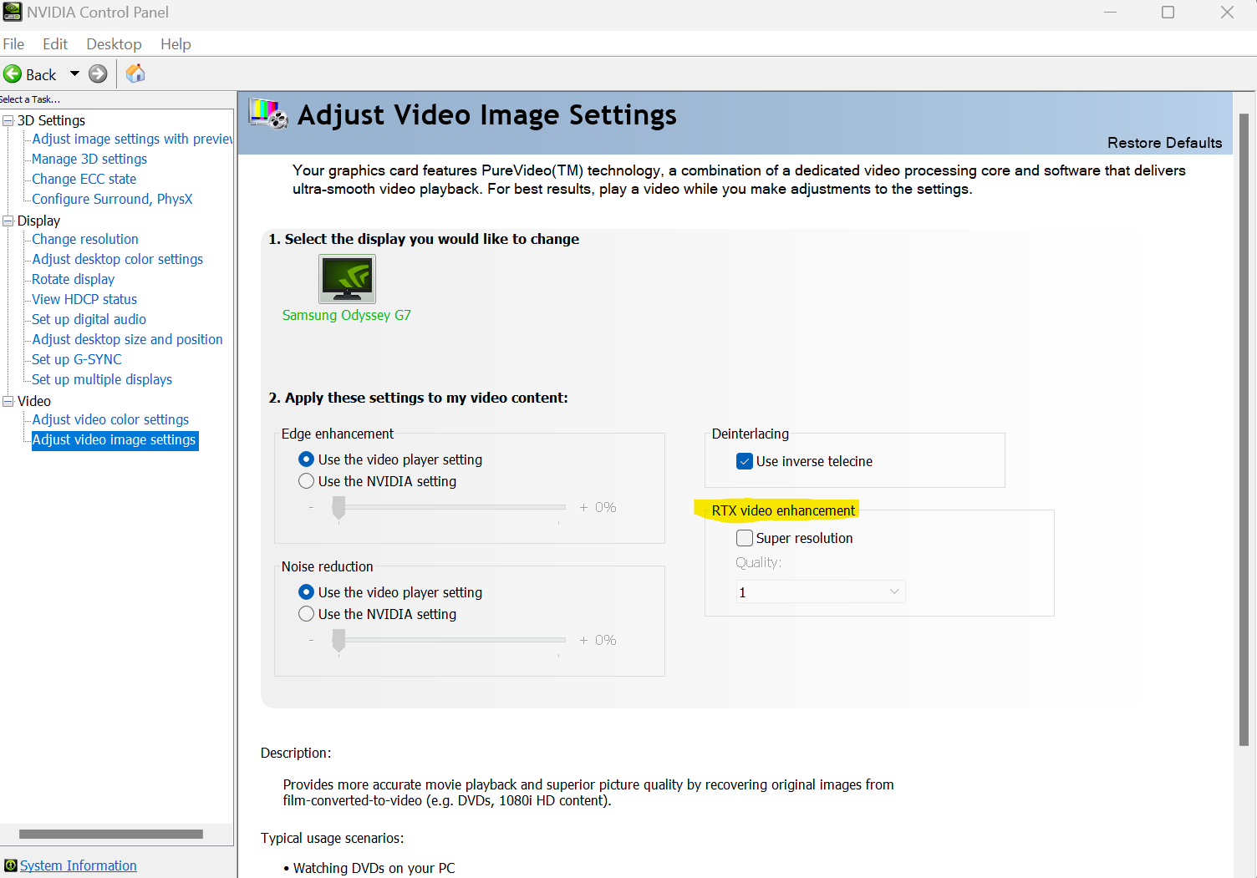Click the main panel vertical scrollbar

point(1244,429)
